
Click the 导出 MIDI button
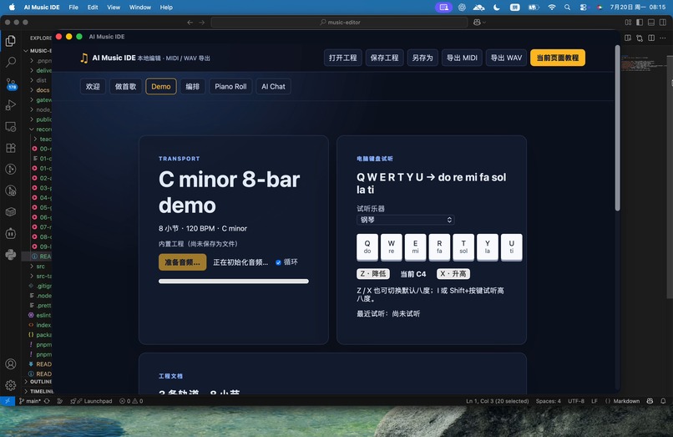click(462, 58)
